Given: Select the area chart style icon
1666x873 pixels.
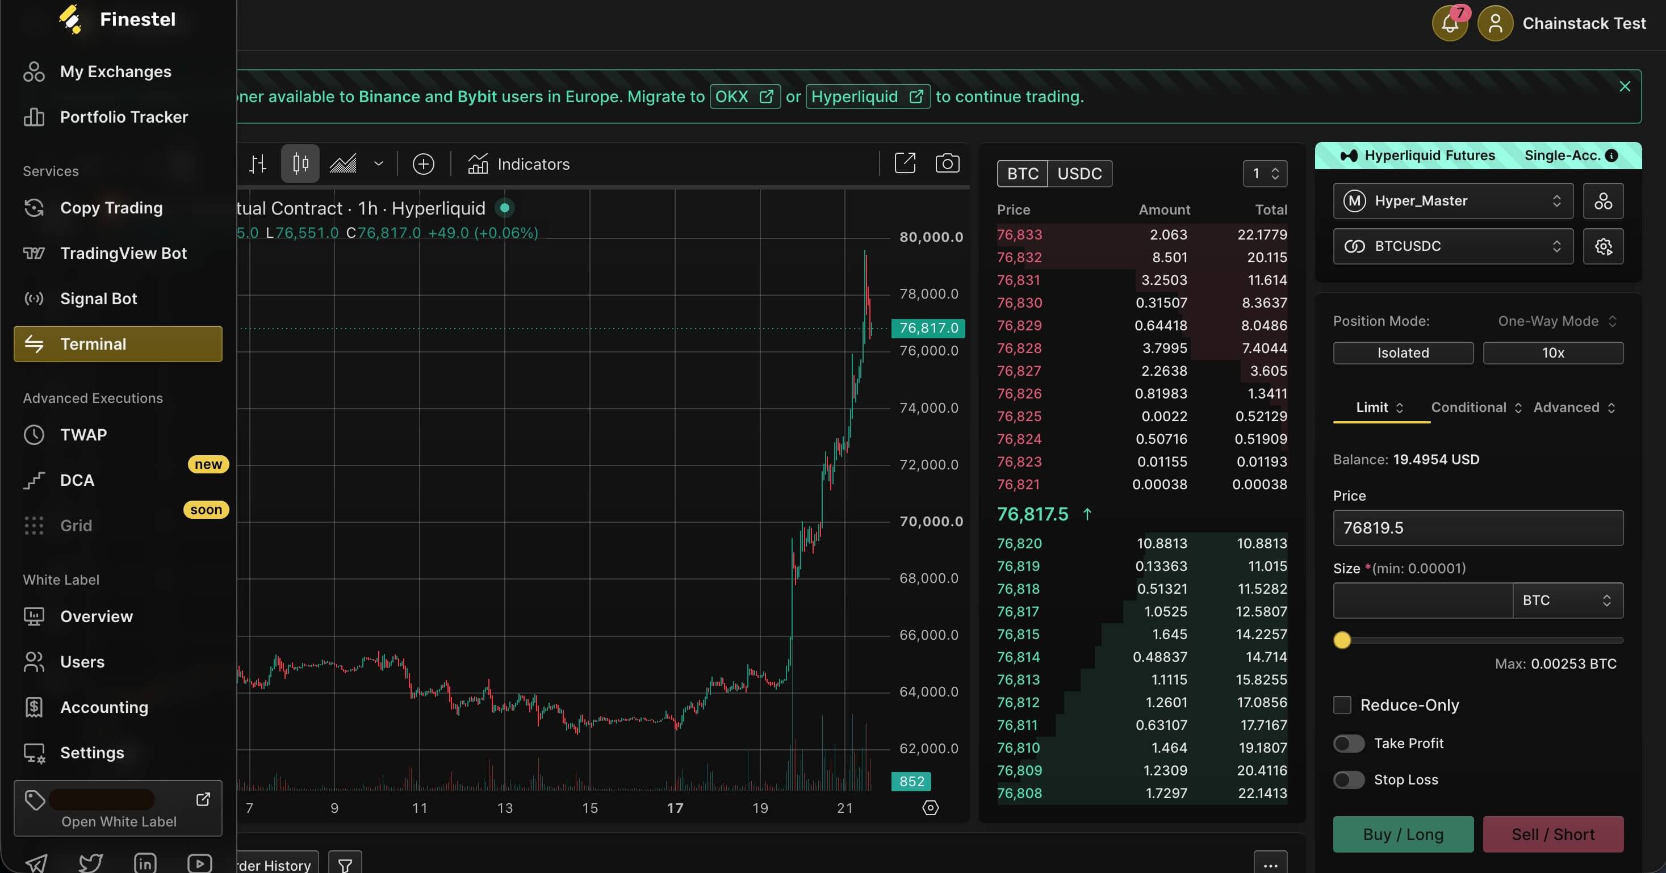Looking at the screenshot, I should (343, 163).
